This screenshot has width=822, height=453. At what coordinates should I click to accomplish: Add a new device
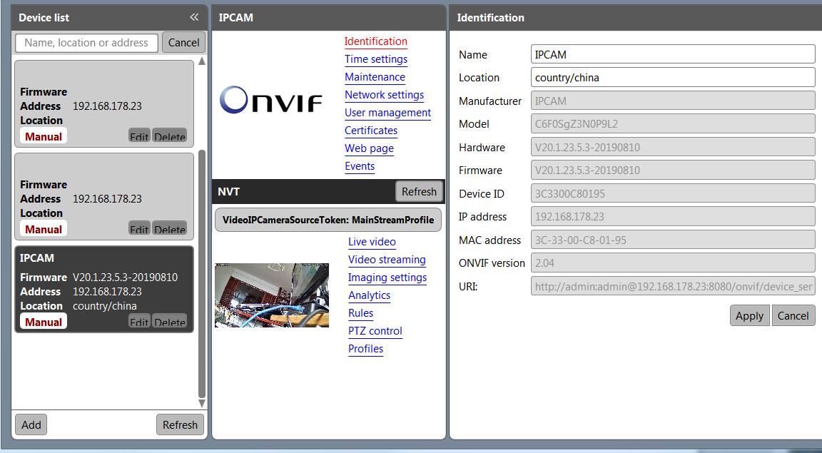tap(31, 424)
